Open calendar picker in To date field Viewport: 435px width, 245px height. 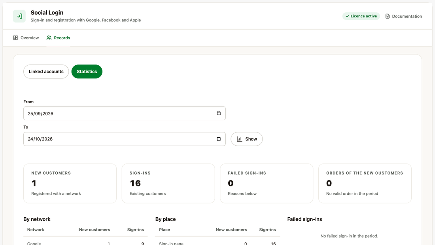219,139
